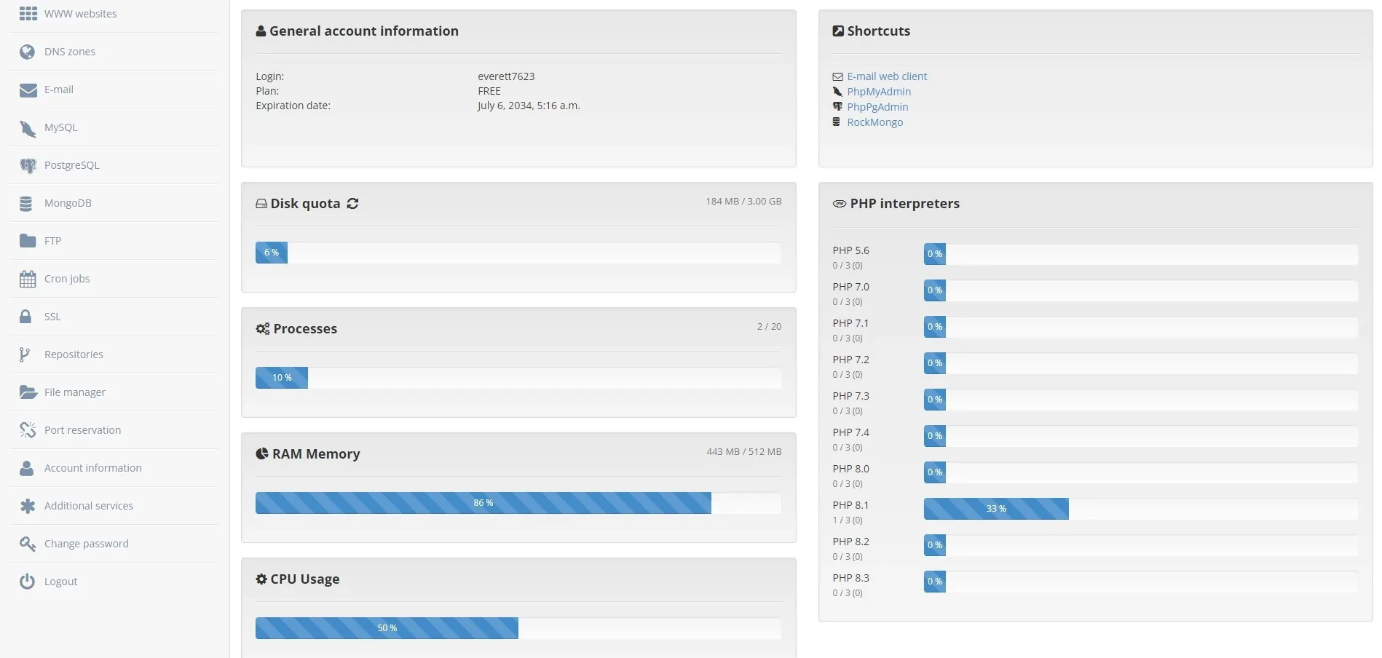Image resolution: width=1382 pixels, height=658 pixels.
Task: Open the WWW websites menu item
Action: (x=80, y=14)
